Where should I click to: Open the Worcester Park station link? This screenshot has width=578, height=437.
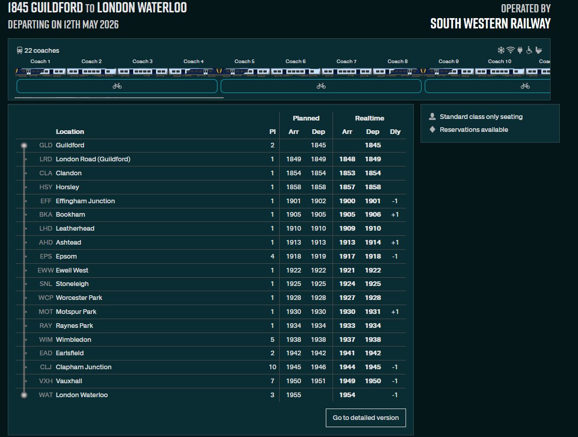(79, 298)
